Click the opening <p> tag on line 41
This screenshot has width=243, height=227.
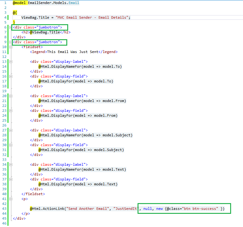(x=24, y=199)
